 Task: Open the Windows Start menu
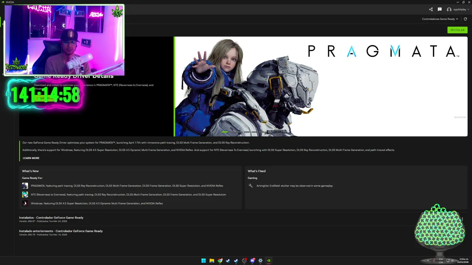click(204, 261)
